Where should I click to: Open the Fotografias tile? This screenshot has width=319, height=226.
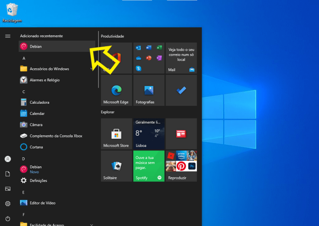click(149, 91)
